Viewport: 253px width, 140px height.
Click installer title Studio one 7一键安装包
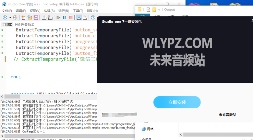[x=122, y=22]
